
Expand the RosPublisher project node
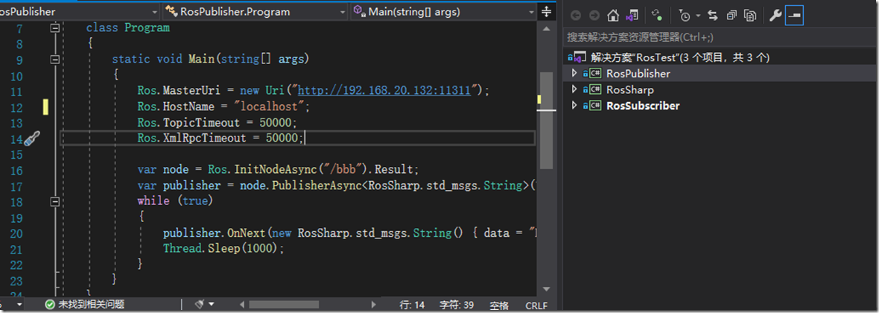[574, 74]
